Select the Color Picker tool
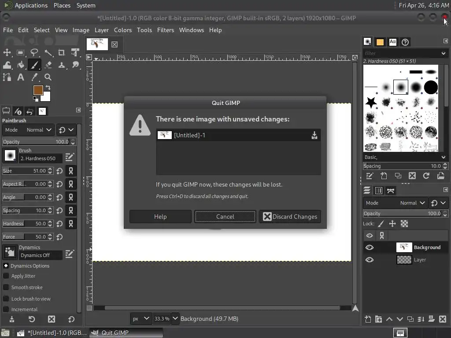Screen dimensions: 451x338 [34, 77]
